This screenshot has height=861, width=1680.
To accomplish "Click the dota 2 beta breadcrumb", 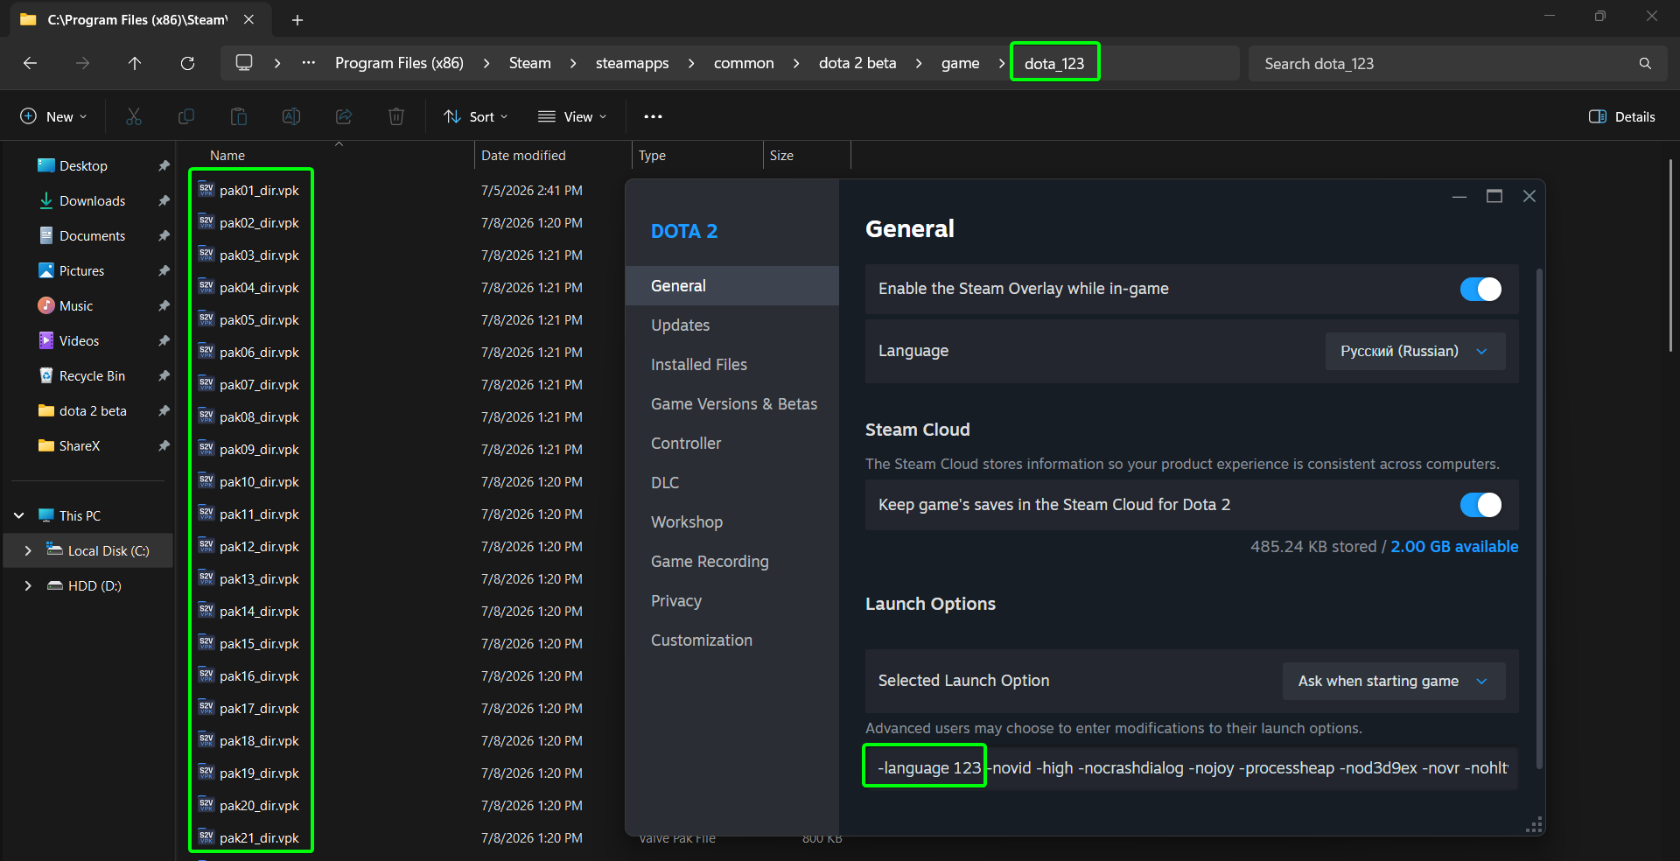I will (x=857, y=63).
